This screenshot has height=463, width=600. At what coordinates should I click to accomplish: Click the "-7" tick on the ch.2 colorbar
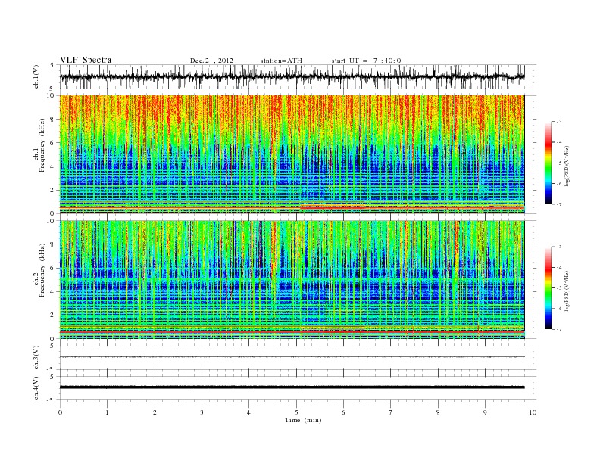[558, 329]
